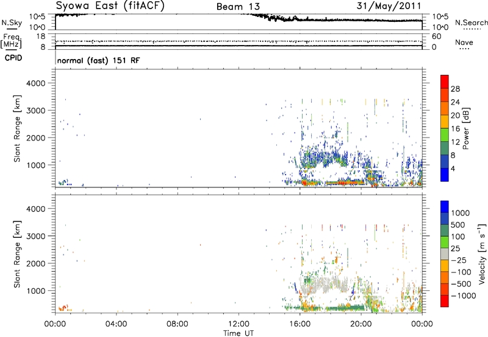Image resolution: width=488 pixels, height=337 pixels.
Task: Click 'normal (fast) 151 RF' text
Action: pos(98,60)
